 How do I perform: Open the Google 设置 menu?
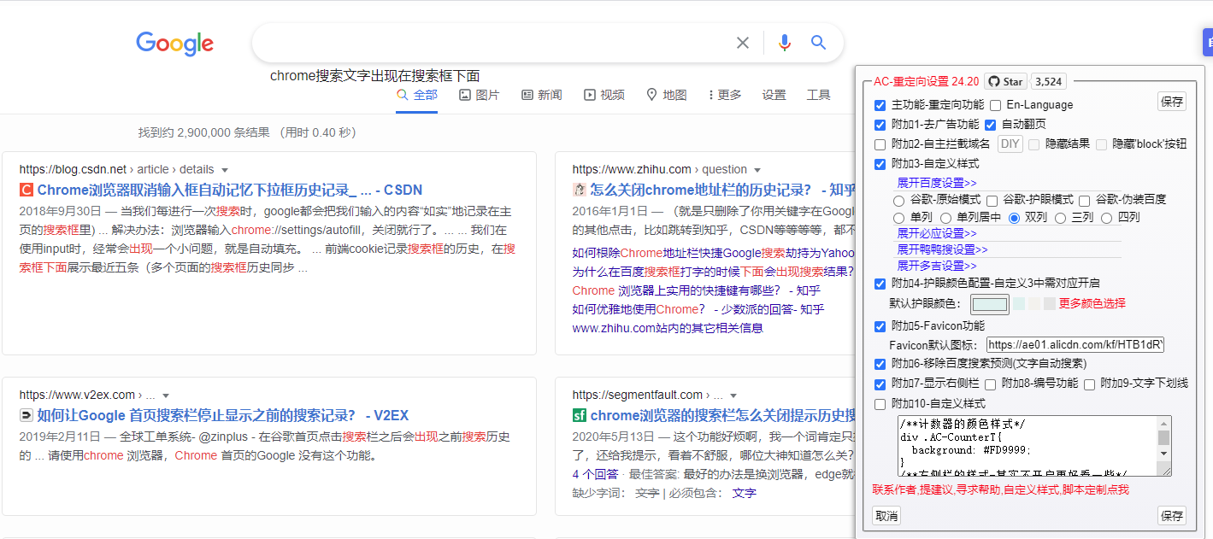click(774, 95)
